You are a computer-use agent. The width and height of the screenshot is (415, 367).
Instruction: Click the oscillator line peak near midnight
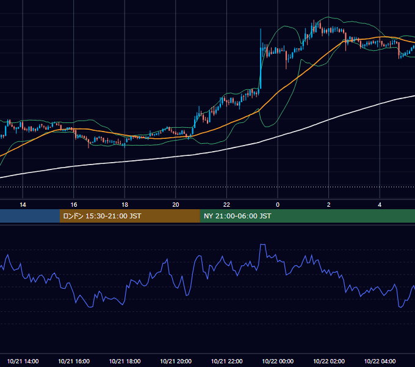click(262, 245)
